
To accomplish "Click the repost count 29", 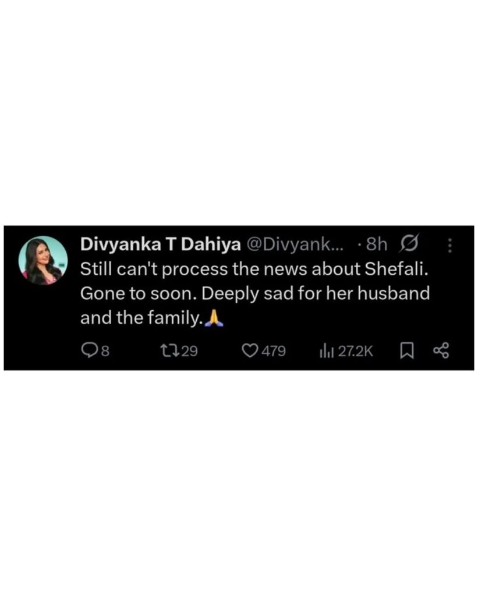I will (x=189, y=351).
